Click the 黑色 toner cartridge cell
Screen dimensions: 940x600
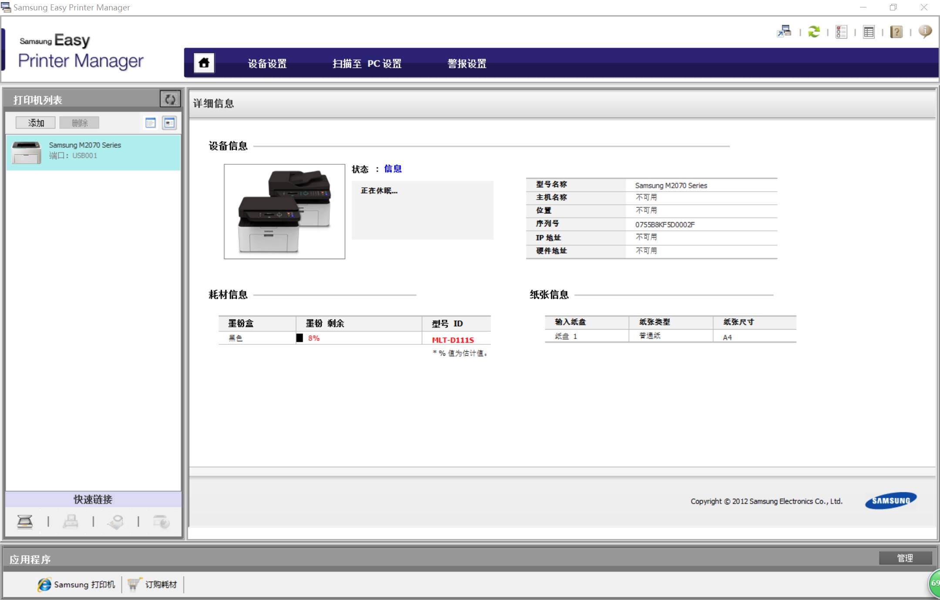(x=235, y=338)
